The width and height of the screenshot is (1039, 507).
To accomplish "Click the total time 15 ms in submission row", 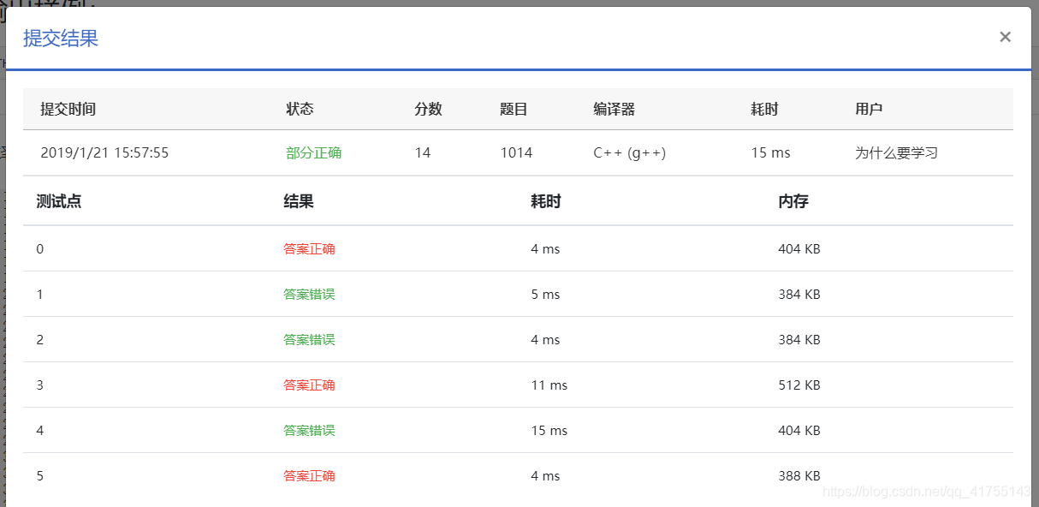I will click(770, 153).
